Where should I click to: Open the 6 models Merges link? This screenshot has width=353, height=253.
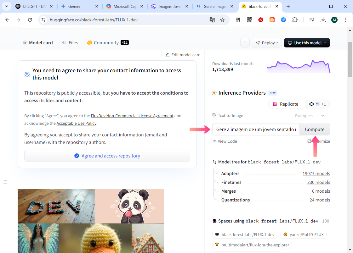tap(321, 191)
